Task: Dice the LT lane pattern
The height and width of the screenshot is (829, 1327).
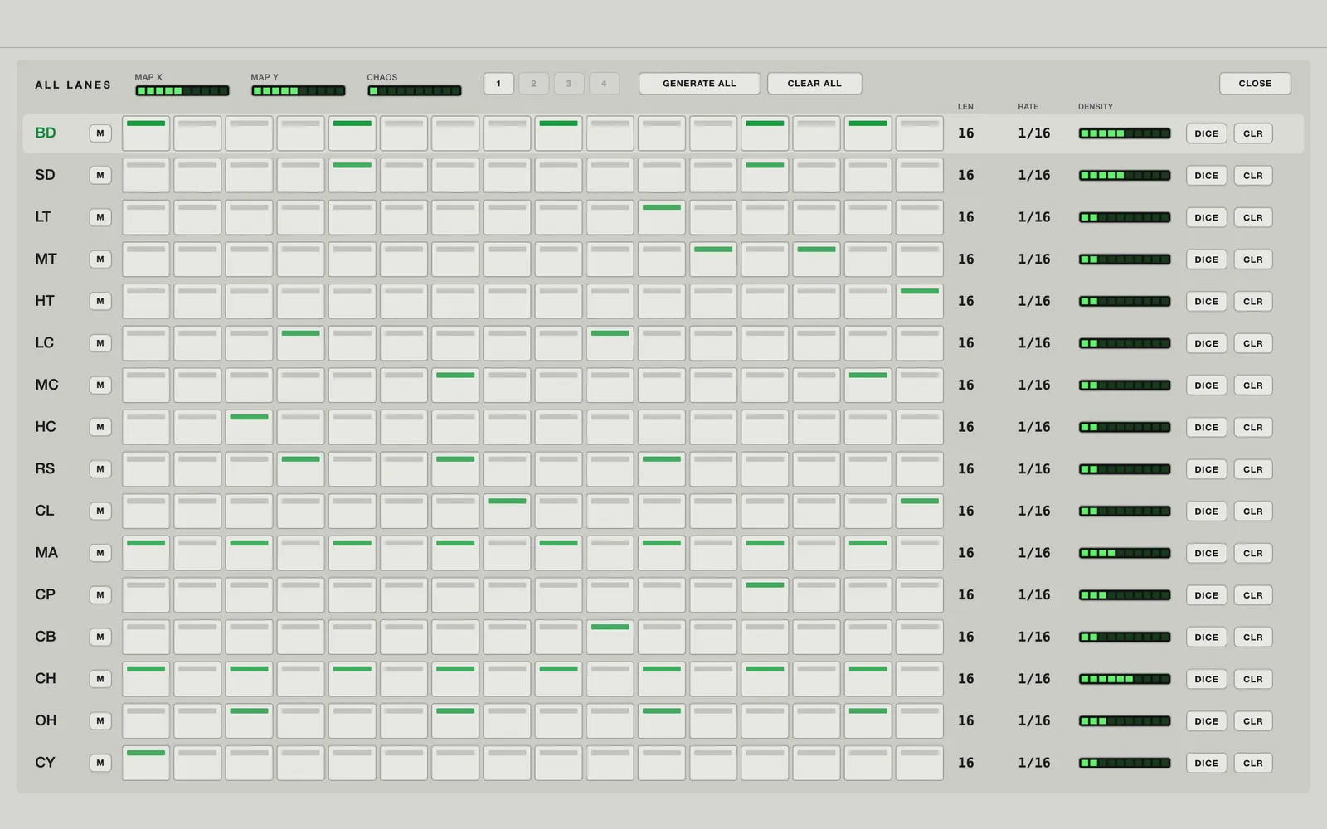Action: pyautogui.click(x=1207, y=217)
